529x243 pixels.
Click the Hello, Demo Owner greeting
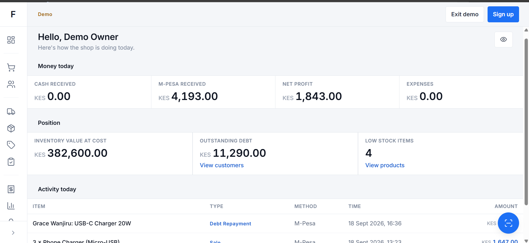[x=78, y=37]
